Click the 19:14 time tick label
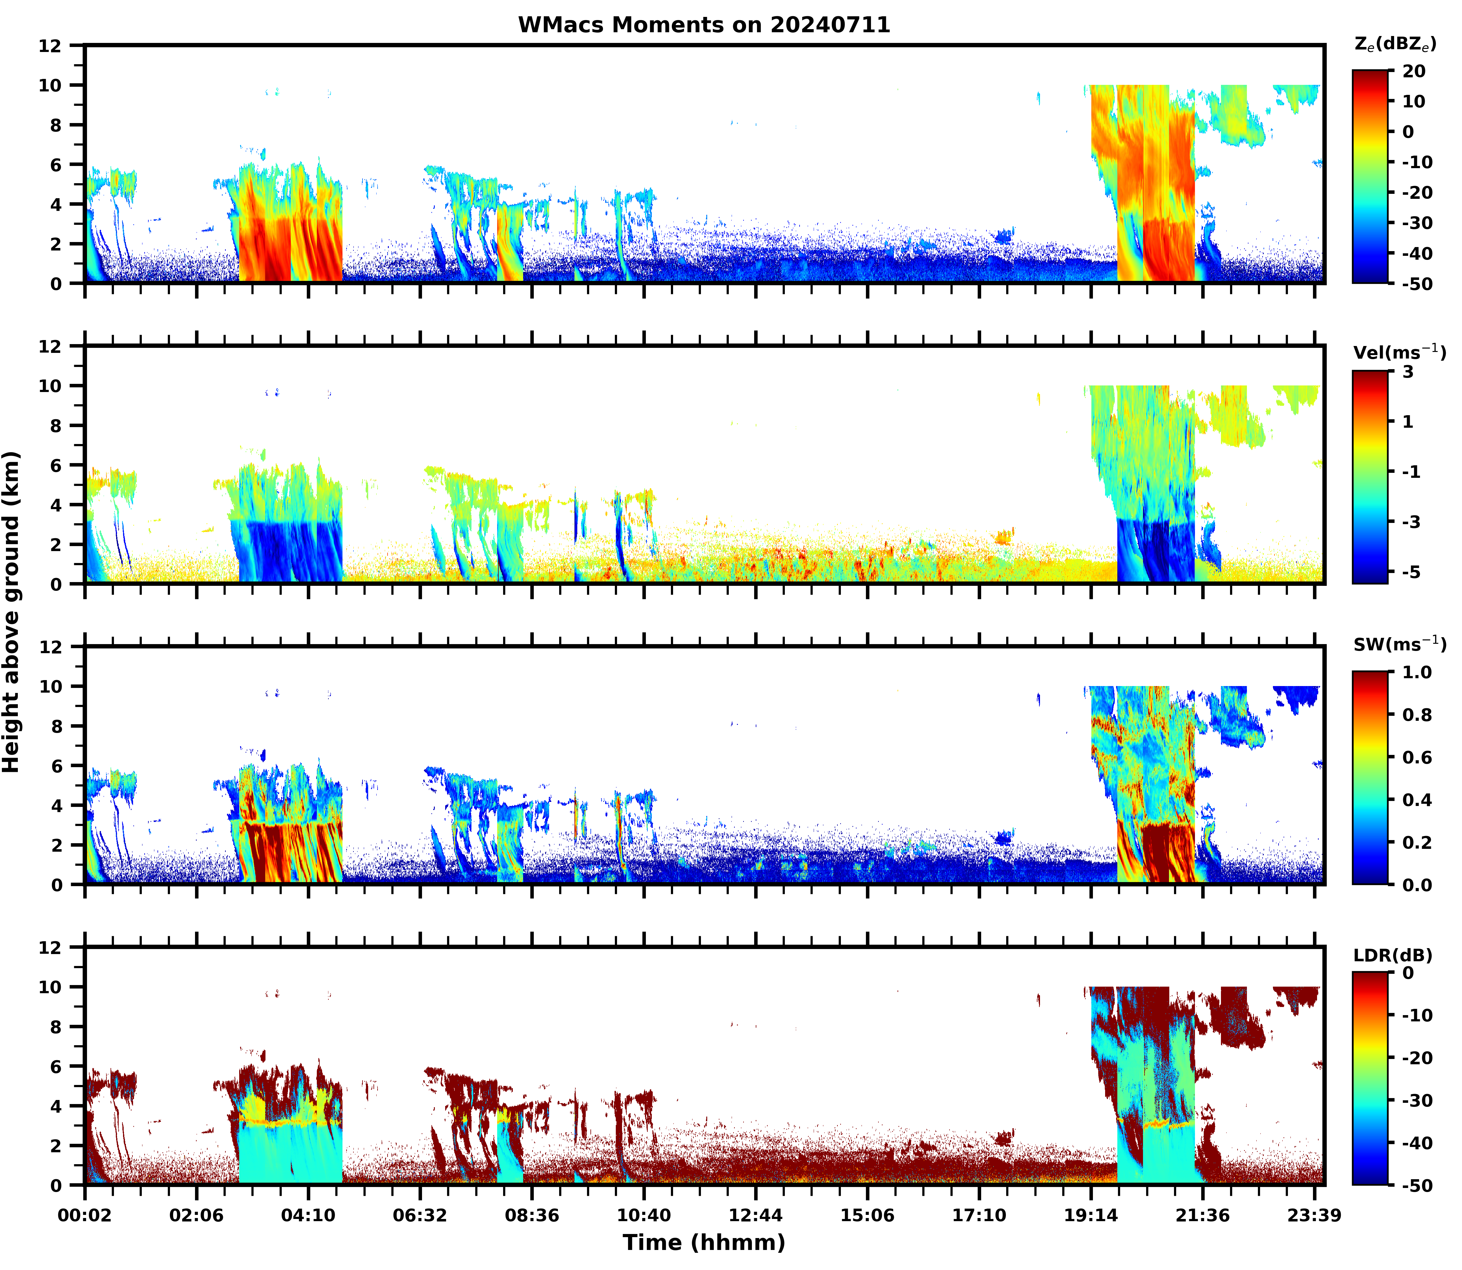The width and height of the screenshot is (1462, 1270). coord(1091,1216)
